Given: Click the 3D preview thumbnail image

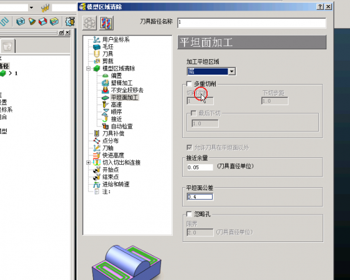Looking at the screenshot, I should click(127, 262).
